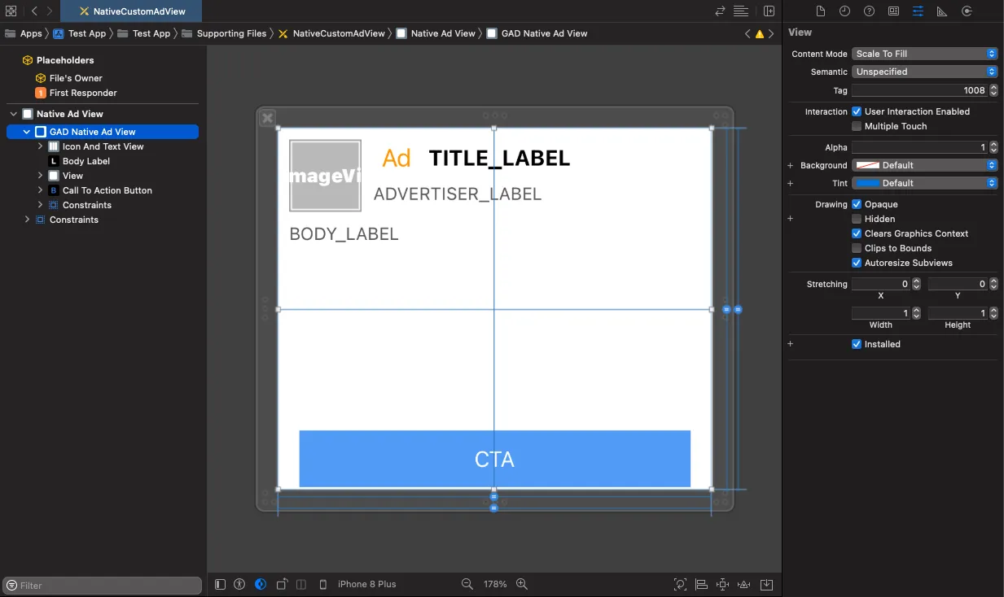This screenshot has width=1004, height=597.
Task: Open the Add New Constraints pin tool
Action: coord(722,584)
